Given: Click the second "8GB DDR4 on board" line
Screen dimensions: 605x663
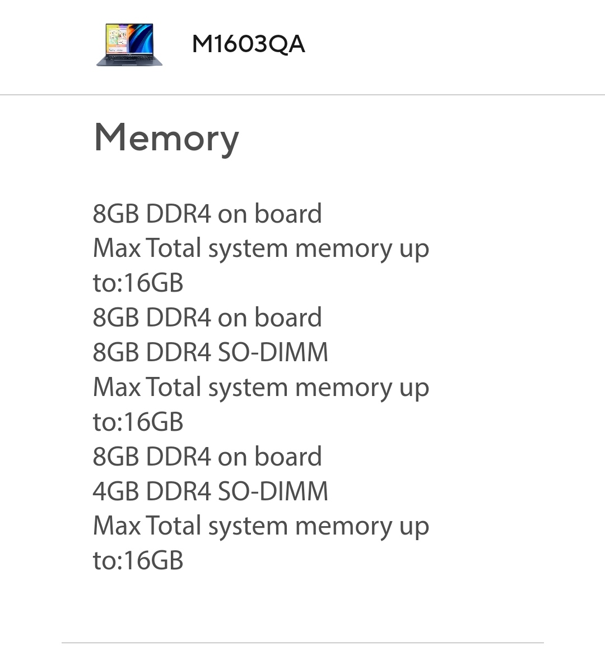Looking at the screenshot, I should pyautogui.click(x=207, y=317).
